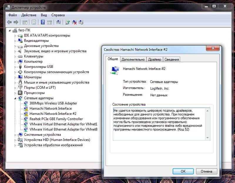Image resolution: width=235 pixels, height=183 pixels.
Task: Expand Устройства HID node
Action: click(x=15, y=140)
